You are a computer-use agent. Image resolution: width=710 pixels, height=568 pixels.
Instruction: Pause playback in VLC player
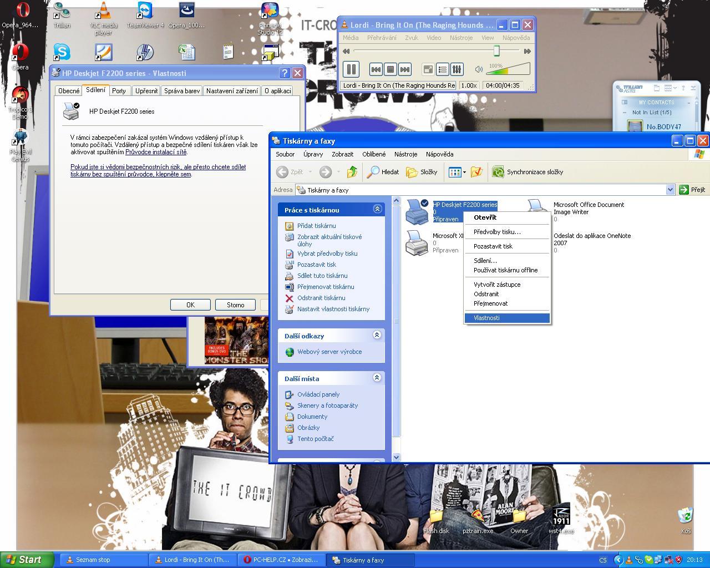351,69
